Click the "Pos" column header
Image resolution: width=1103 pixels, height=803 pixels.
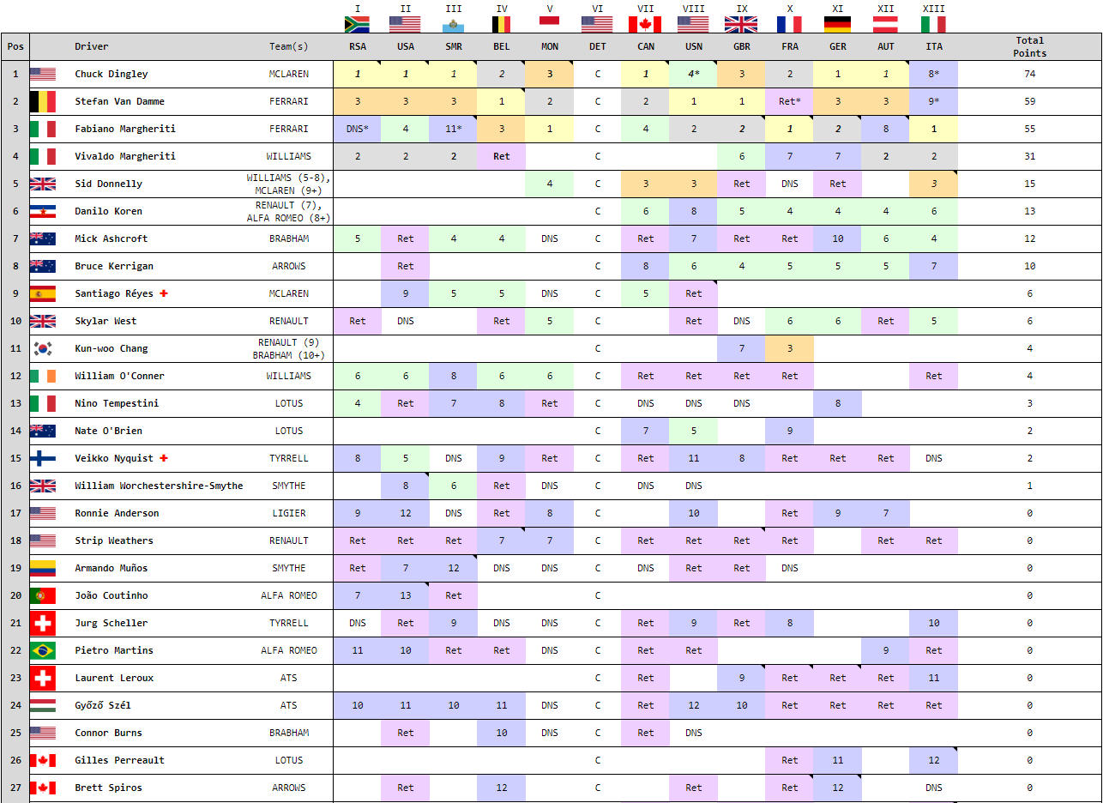pos(15,46)
